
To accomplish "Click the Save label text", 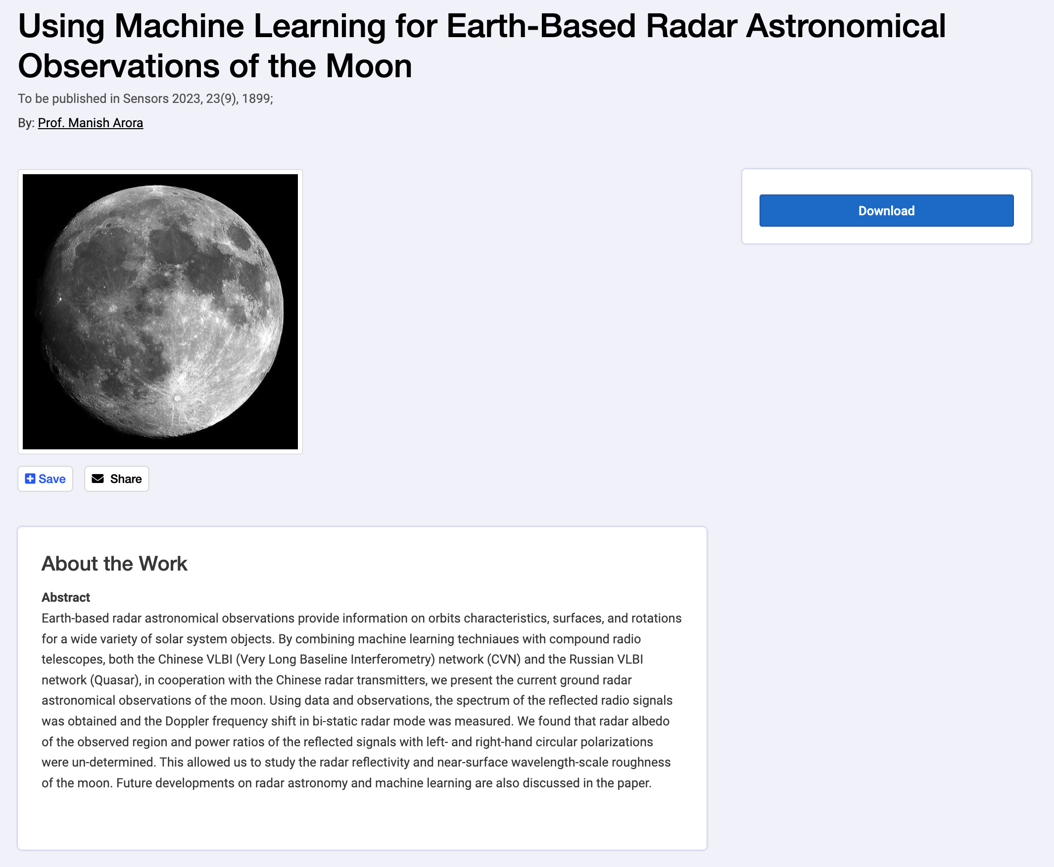I will [52, 479].
